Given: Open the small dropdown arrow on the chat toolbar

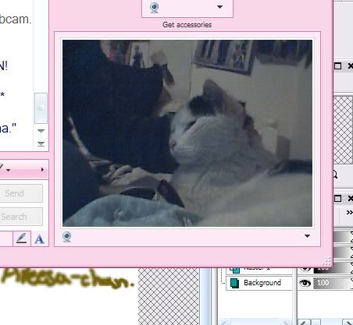Looking at the screenshot, I should (x=9, y=171).
